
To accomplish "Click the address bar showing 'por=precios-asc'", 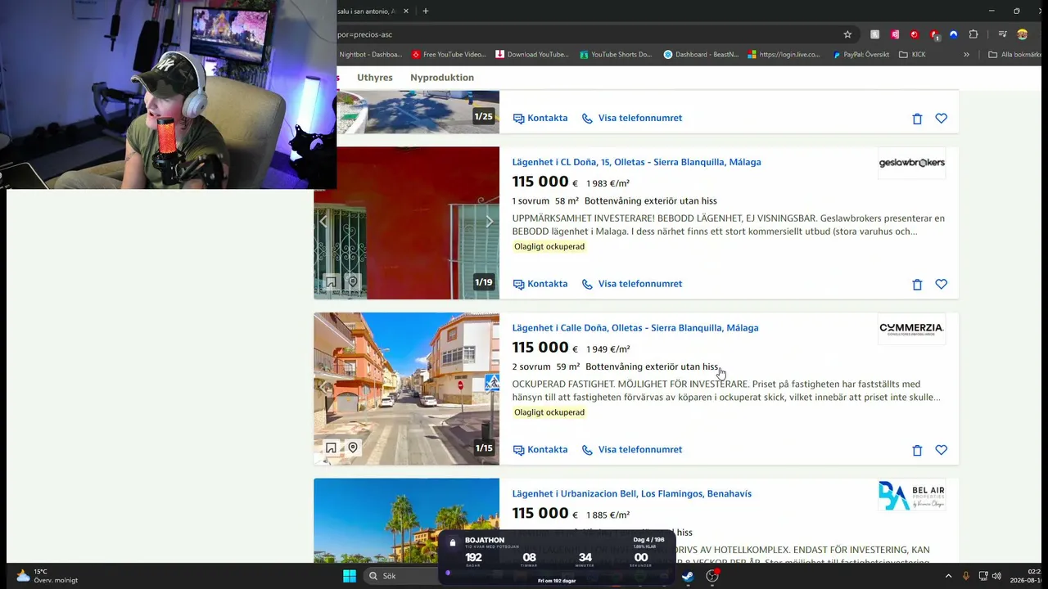I will tap(589, 34).
